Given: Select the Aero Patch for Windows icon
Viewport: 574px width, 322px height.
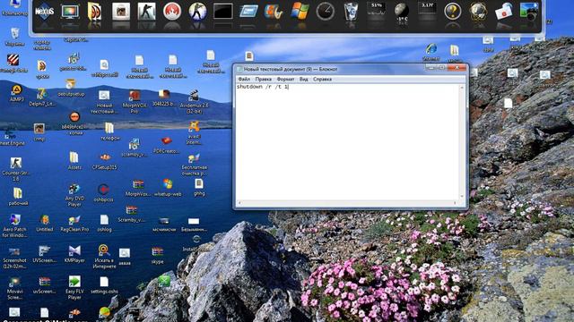Looking at the screenshot, I should pos(14,225).
